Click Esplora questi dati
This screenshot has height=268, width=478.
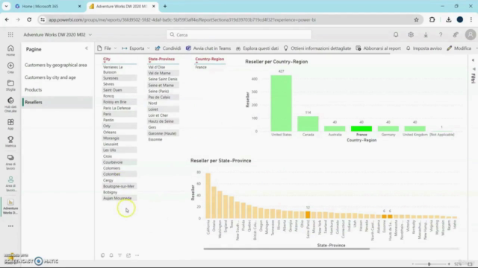pos(257,48)
